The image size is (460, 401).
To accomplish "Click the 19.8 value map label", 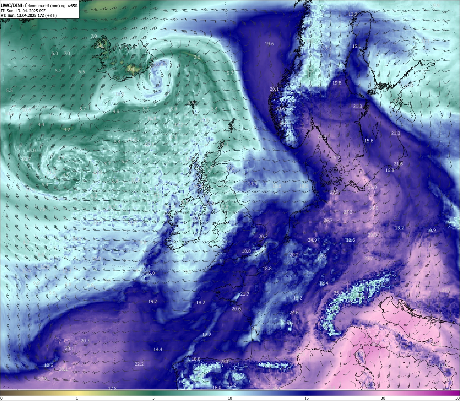I will [x=337, y=83].
